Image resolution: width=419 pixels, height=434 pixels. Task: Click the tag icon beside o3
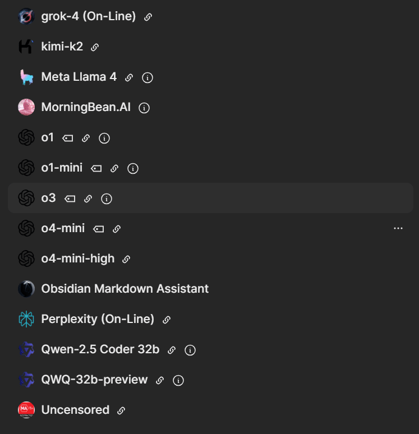click(x=70, y=198)
